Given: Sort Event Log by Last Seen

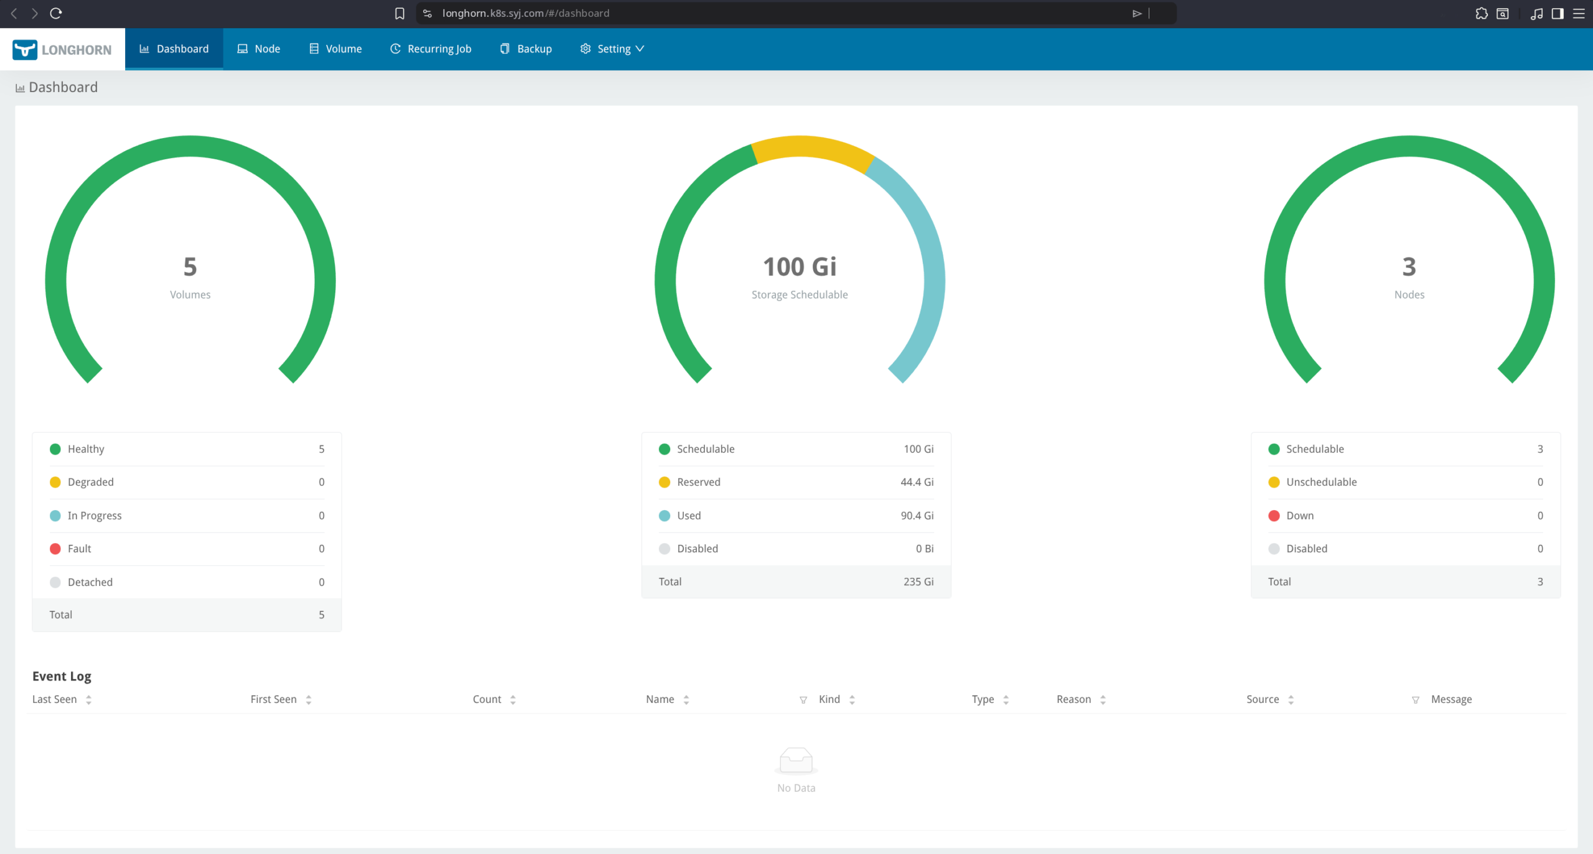Looking at the screenshot, I should click(88, 700).
